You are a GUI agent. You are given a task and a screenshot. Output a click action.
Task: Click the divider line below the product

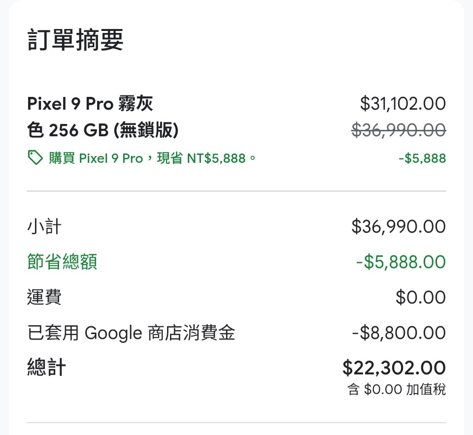click(x=236, y=191)
